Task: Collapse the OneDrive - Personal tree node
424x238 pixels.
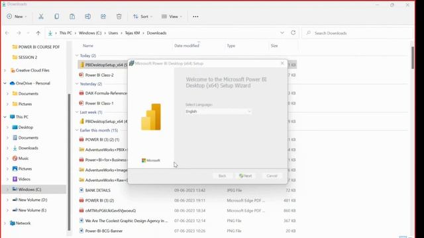Action: [x=5, y=83]
